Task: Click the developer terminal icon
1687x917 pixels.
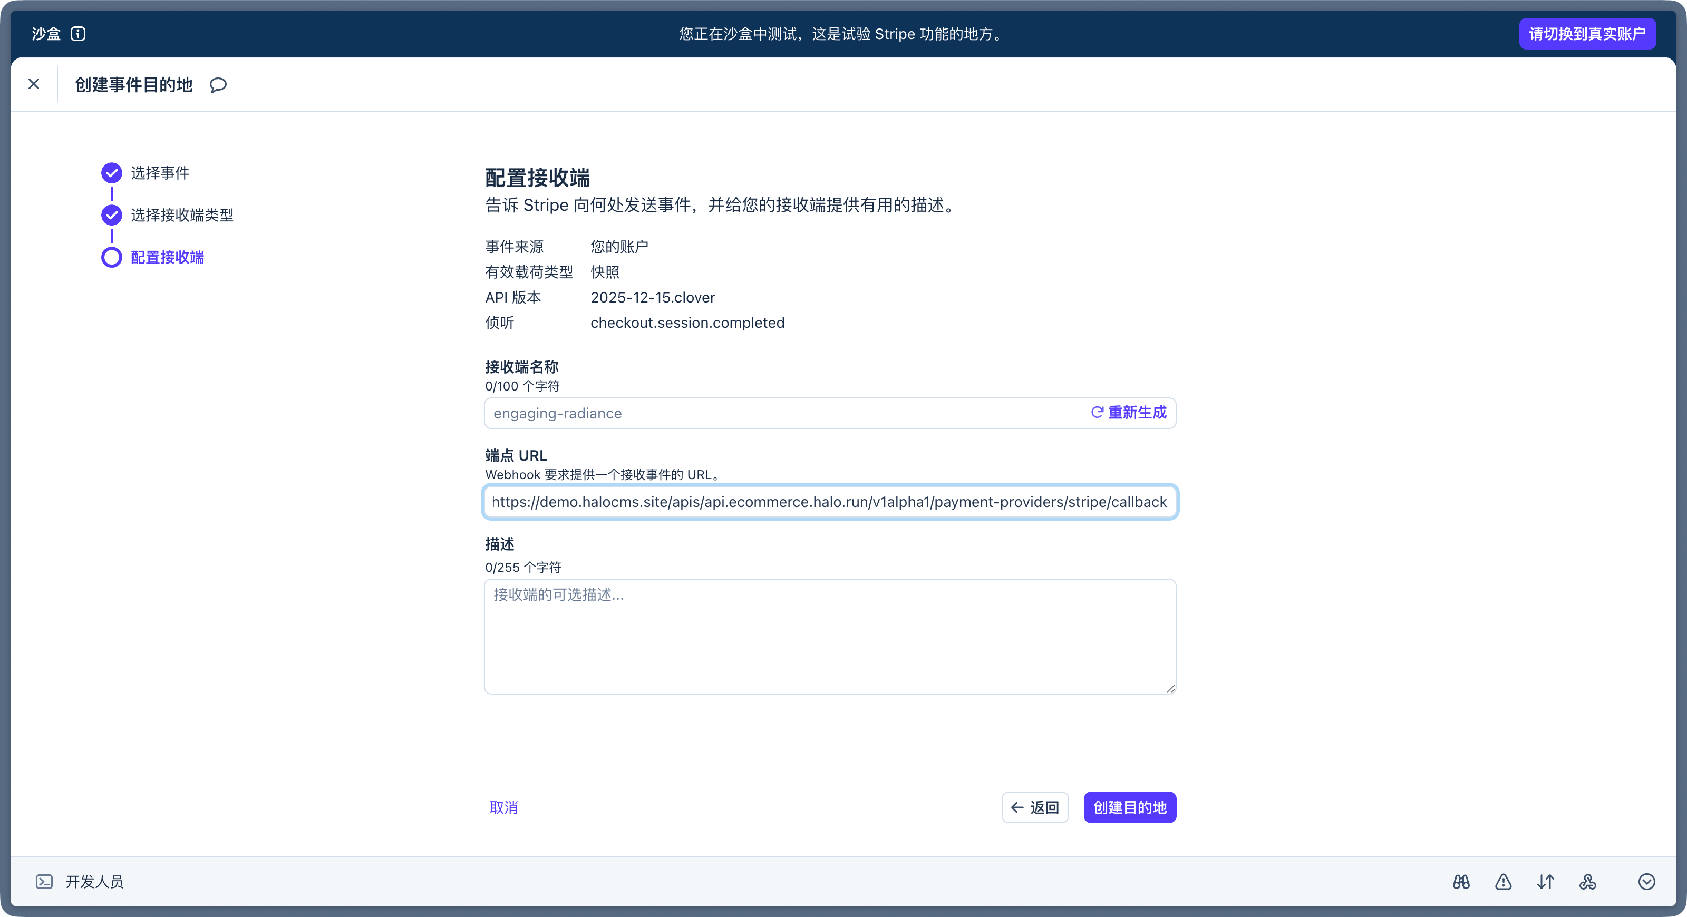Action: coord(44,882)
